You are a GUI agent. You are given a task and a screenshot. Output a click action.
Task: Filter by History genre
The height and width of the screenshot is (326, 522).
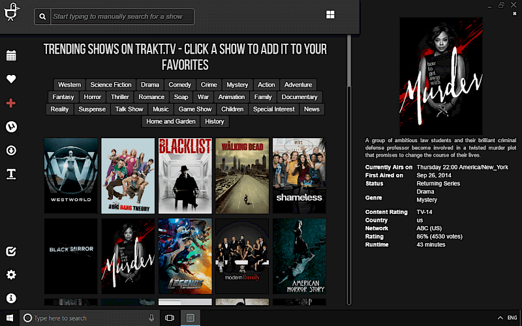tap(215, 122)
